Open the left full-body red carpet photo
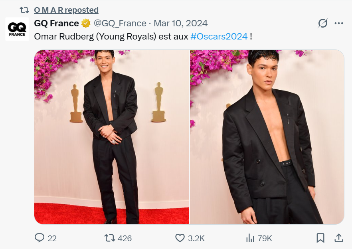 coord(111,137)
